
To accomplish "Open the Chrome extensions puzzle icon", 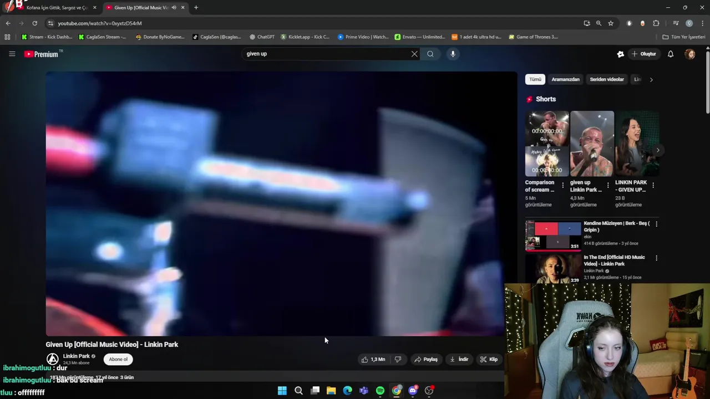I will click(x=656, y=23).
